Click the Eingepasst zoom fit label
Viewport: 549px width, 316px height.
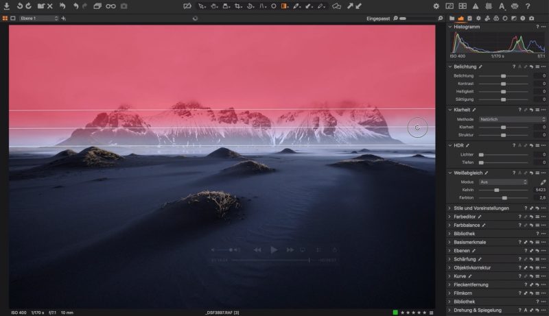coord(377,18)
